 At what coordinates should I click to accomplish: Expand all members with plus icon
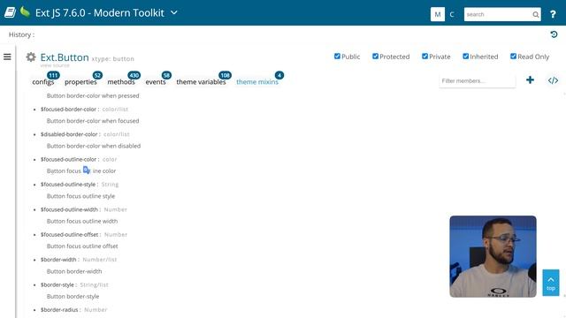click(530, 80)
